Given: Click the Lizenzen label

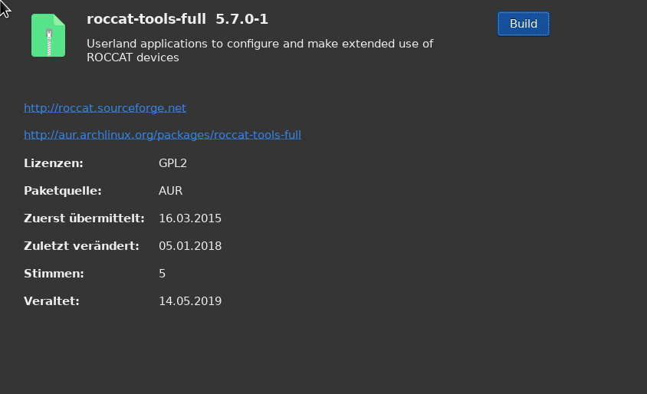Looking at the screenshot, I should click(x=54, y=163).
